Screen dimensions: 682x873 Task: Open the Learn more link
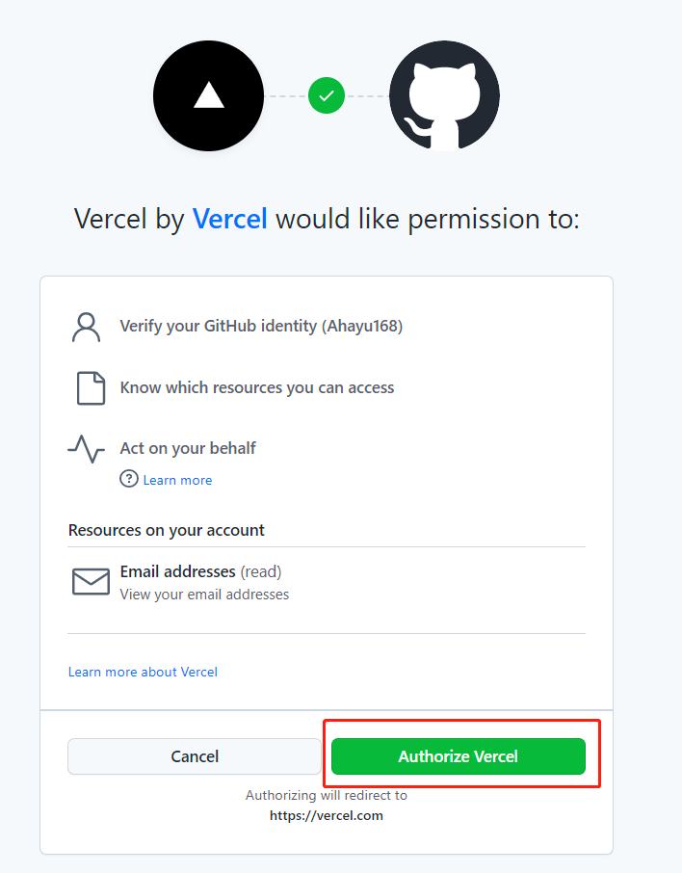coord(177,480)
